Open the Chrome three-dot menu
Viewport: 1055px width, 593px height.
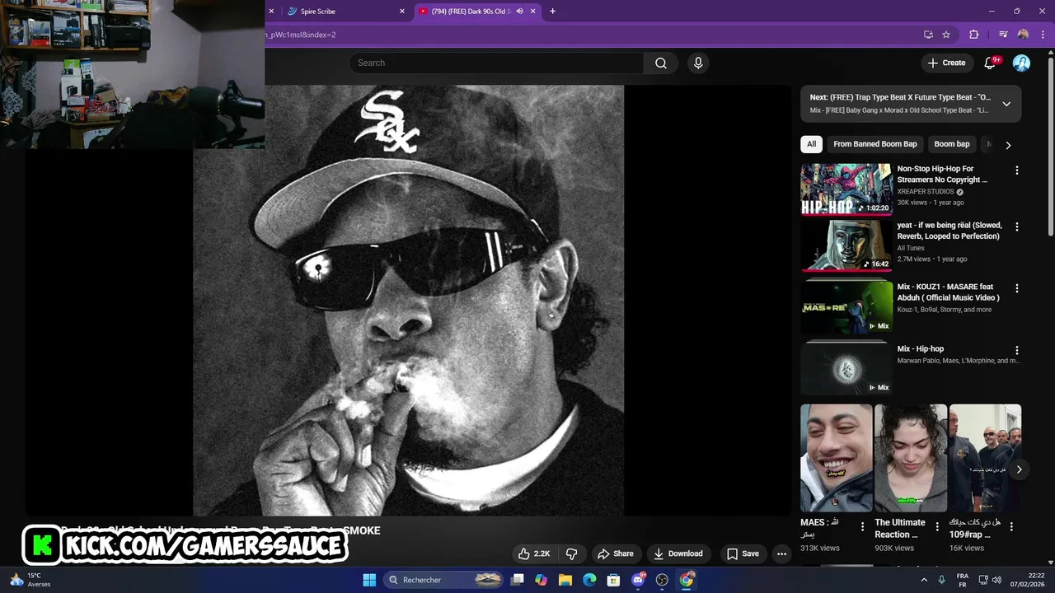click(x=1043, y=35)
